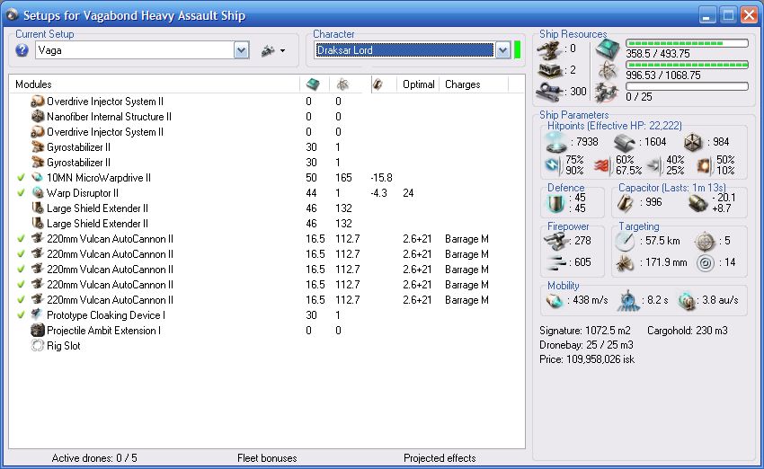Click the Vaga setup name field
The width and height of the screenshot is (764, 469).
click(135, 50)
